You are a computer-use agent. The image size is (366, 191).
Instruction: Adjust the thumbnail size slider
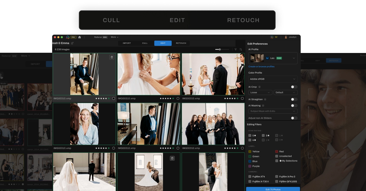point(220,49)
